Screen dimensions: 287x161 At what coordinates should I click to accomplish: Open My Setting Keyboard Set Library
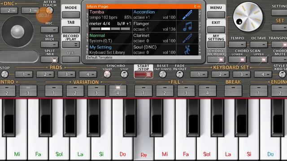(x=110, y=50)
